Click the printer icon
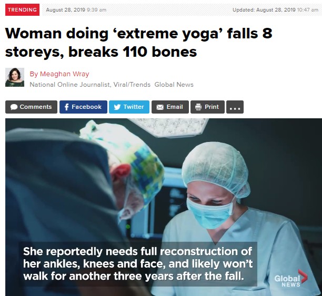 pos(198,107)
